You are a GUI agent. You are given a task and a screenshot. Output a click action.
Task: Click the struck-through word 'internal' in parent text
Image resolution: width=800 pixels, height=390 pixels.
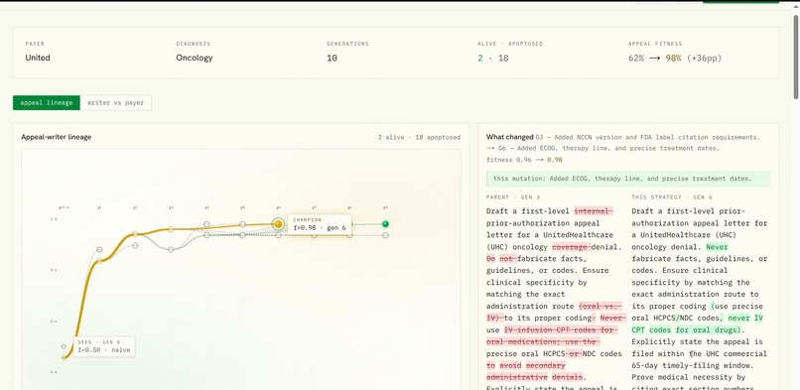pyautogui.click(x=594, y=211)
